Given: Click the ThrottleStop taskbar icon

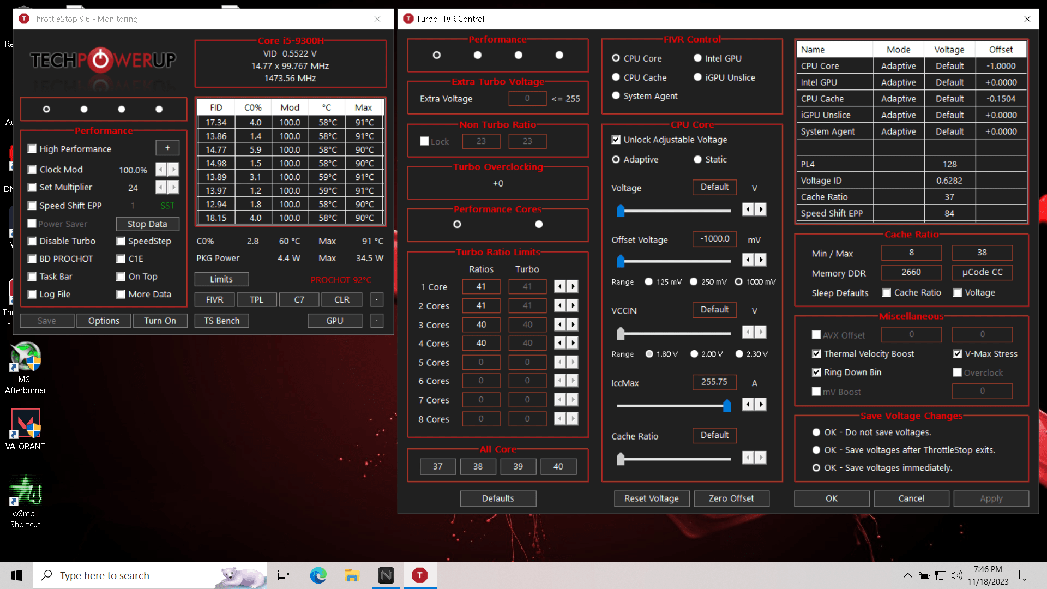Looking at the screenshot, I should coord(420,575).
